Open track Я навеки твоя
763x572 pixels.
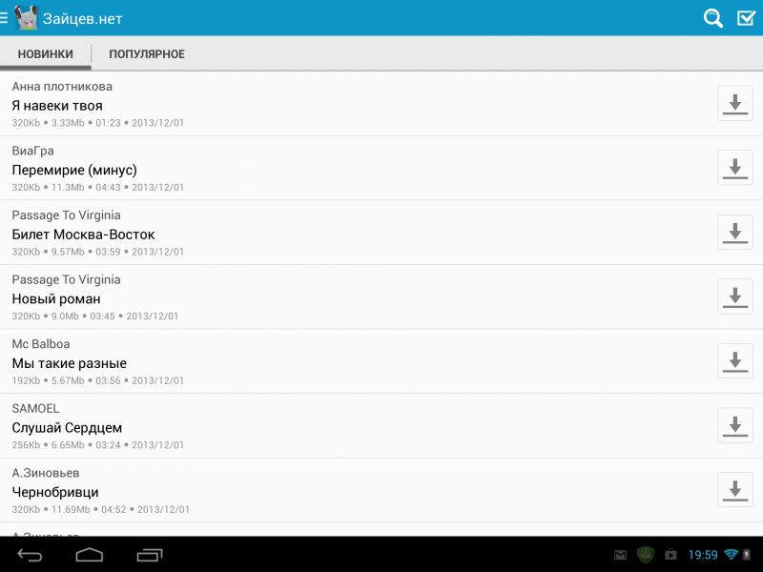coord(355,104)
